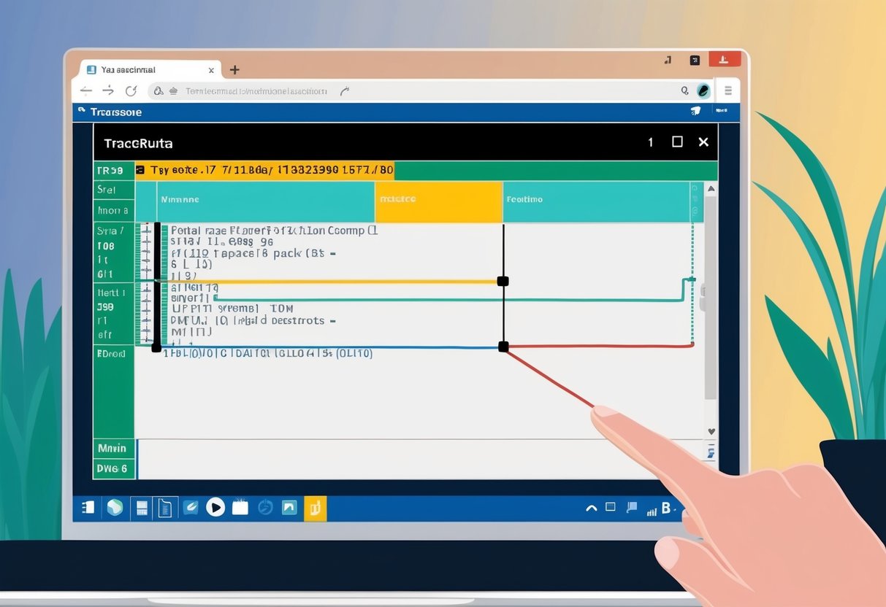Viewport: 886px width, 607px height.
Task: Click the send icon on the blue Trearssoie bar
Action: tap(695, 111)
